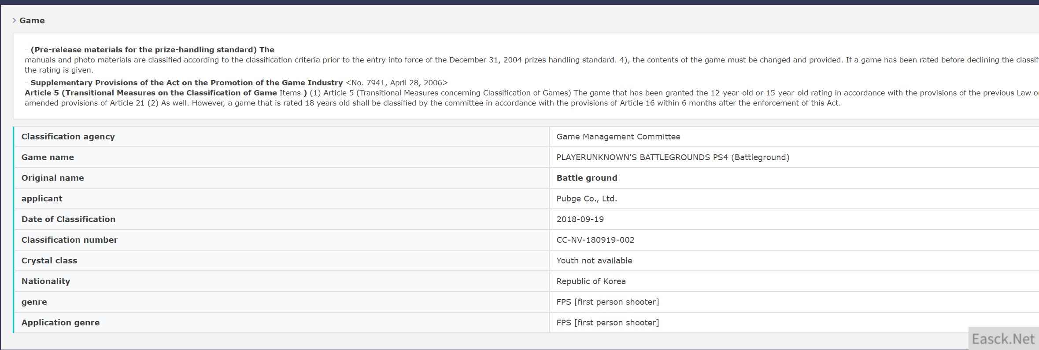
Task: Click the 2018-09-19 classification date
Action: click(x=580, y=219)
